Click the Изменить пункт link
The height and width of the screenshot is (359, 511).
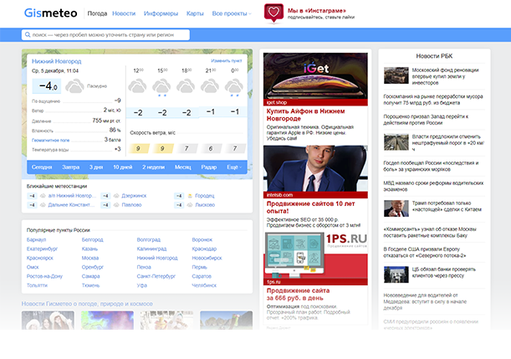[x=227, y=61]
